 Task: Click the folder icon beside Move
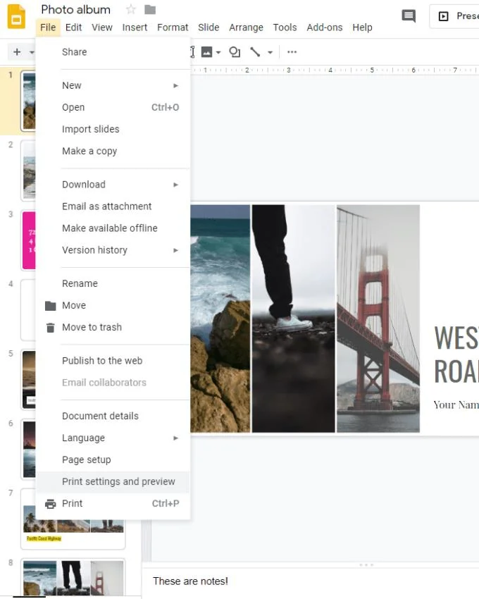(51, 306)
